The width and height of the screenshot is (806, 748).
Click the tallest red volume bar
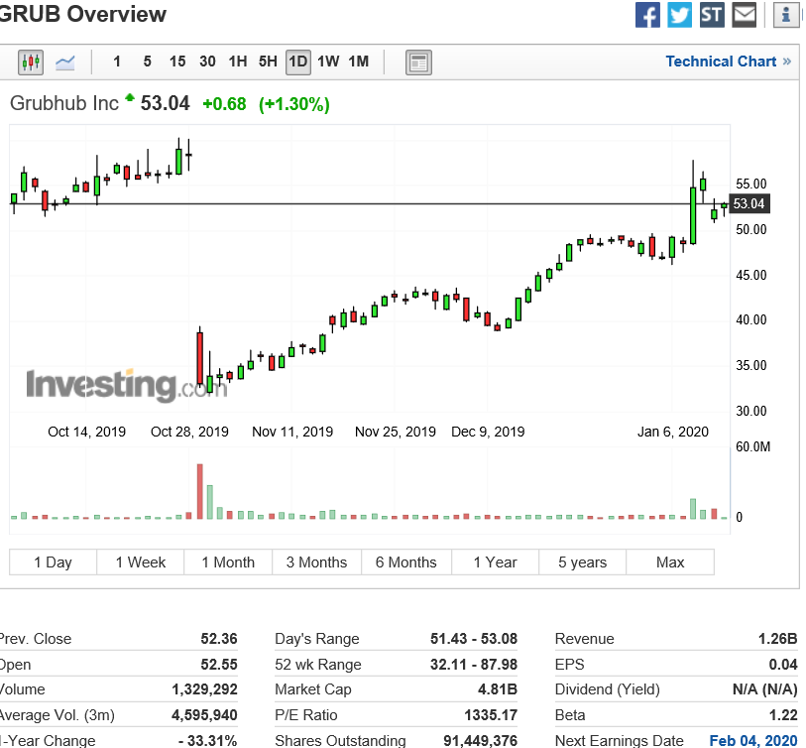[x=200, y=491]
